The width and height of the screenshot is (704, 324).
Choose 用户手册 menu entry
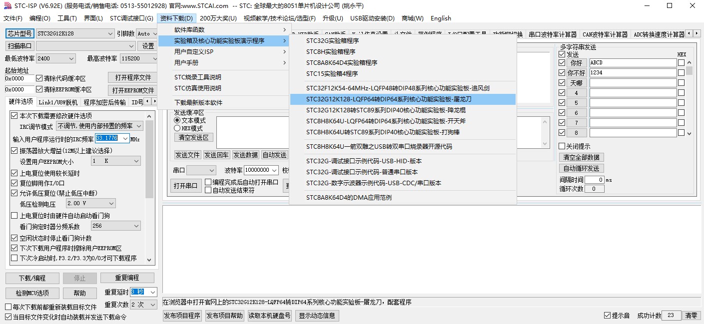coord(223,63)
